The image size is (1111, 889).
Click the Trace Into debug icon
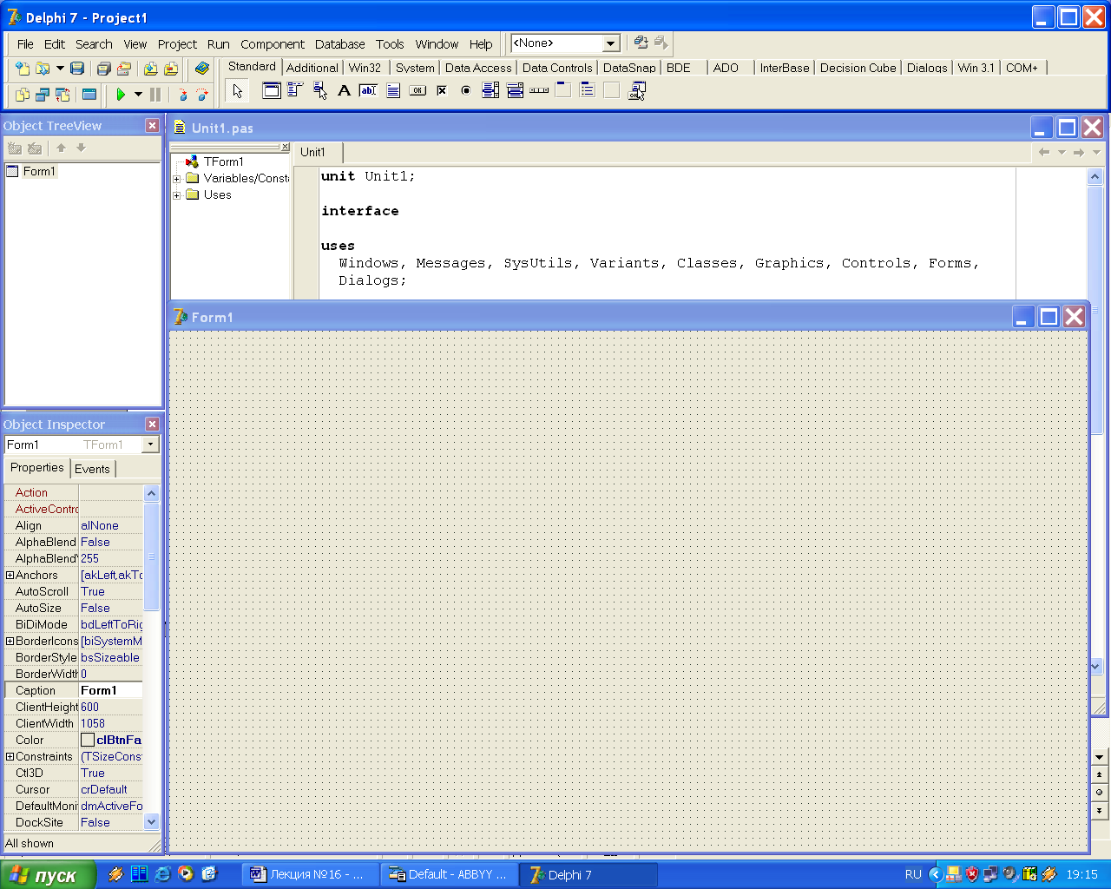click(x=182, y=94)
